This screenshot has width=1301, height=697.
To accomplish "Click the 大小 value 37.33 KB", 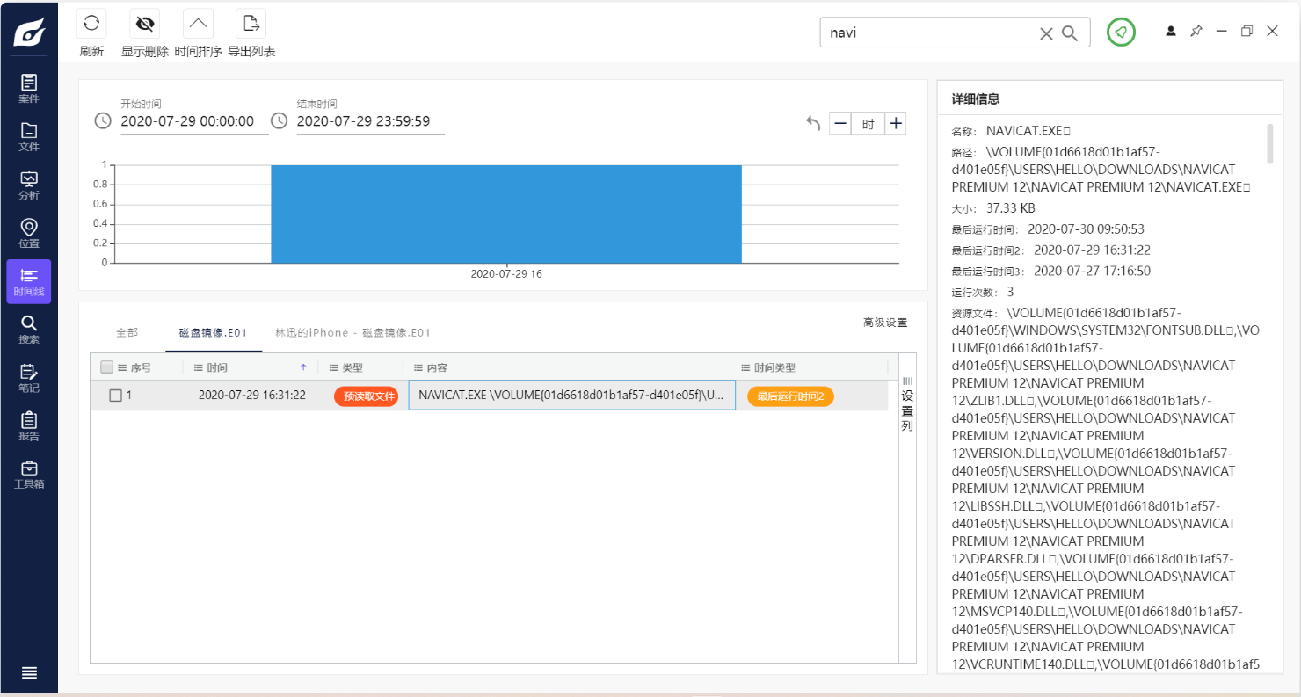I will [x=1011, y=208].
